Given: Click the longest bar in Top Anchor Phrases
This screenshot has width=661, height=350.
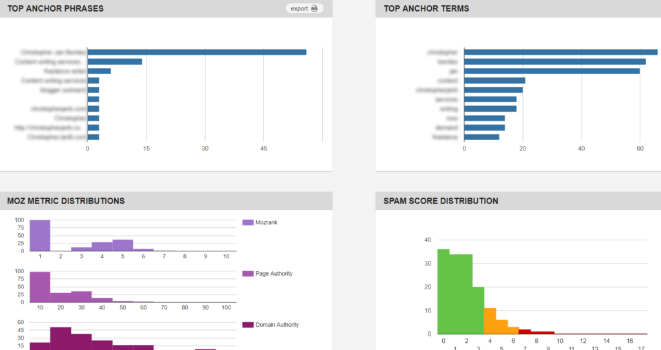Looking at the screenshot, I should click(197, 52).
